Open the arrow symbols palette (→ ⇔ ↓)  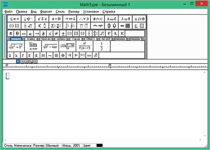tap(70, 19)
